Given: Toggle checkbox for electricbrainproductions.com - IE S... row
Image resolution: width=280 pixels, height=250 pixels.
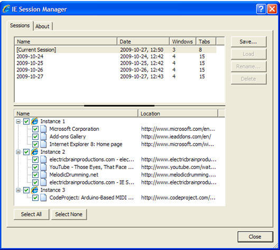Looking at the screenshot, I should pos(35,182).
